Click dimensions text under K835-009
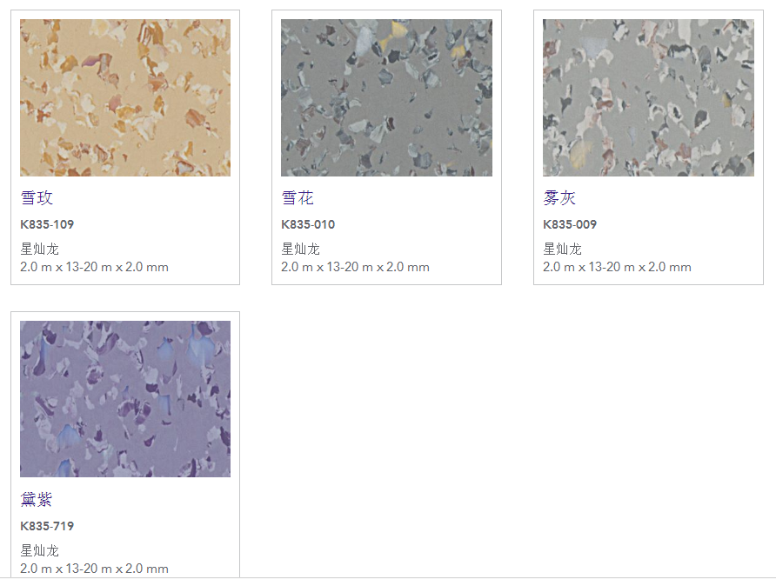This screenshot has height=579, width=776. [x=617, y=267]
